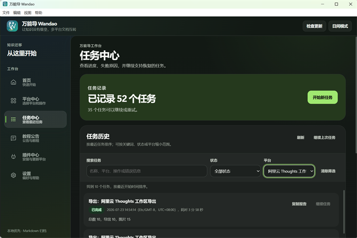The width and height of the screenshot is (357, 238).
Task: Click 清除筛选 to reset filters
Action: point(328,171)
